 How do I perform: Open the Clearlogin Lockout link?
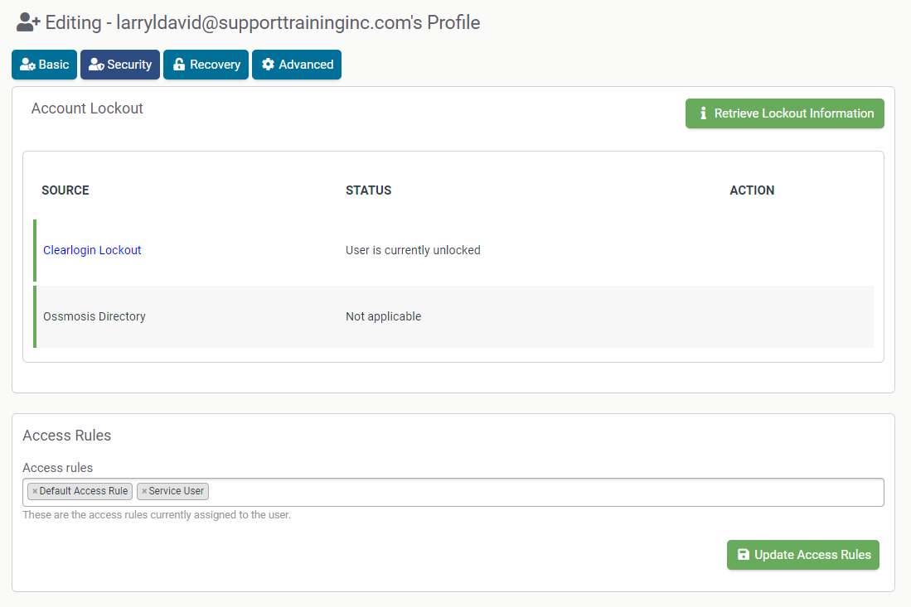point(92,250)
